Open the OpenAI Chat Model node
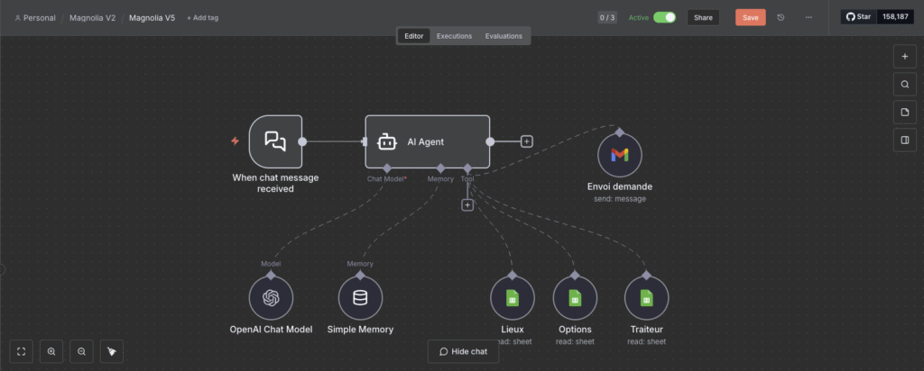The width and height of the screenshot is (924, 371). coord(271,298)
